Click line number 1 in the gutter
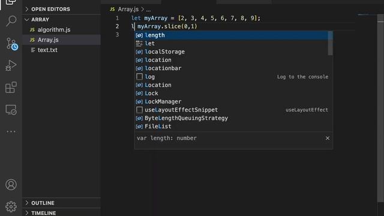 (x=118, y=18)
